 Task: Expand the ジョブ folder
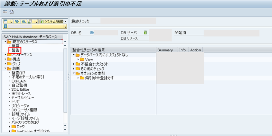[x=5, y=64]
